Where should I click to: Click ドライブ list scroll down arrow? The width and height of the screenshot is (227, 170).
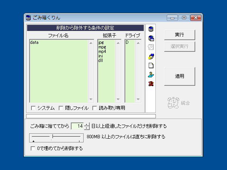138,99
